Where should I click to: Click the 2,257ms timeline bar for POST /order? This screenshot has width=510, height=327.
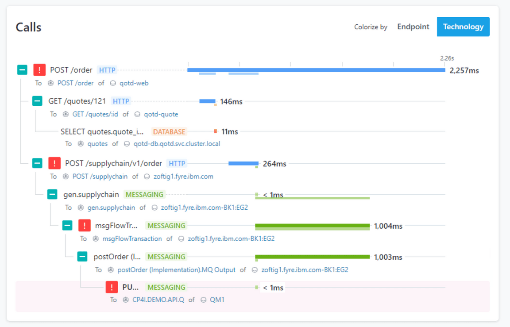click(x=316, y=69)
